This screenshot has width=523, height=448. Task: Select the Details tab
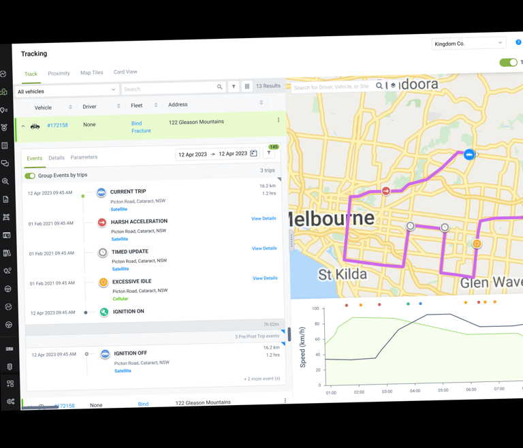tap(57, 158)
